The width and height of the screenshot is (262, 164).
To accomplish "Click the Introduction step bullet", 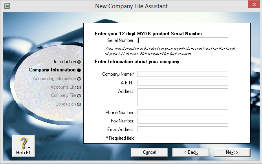I will pos(79,62).
